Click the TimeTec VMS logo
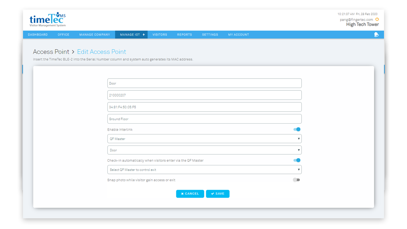Viewport: 407px width, 229px height. click(x=48, y=20)
